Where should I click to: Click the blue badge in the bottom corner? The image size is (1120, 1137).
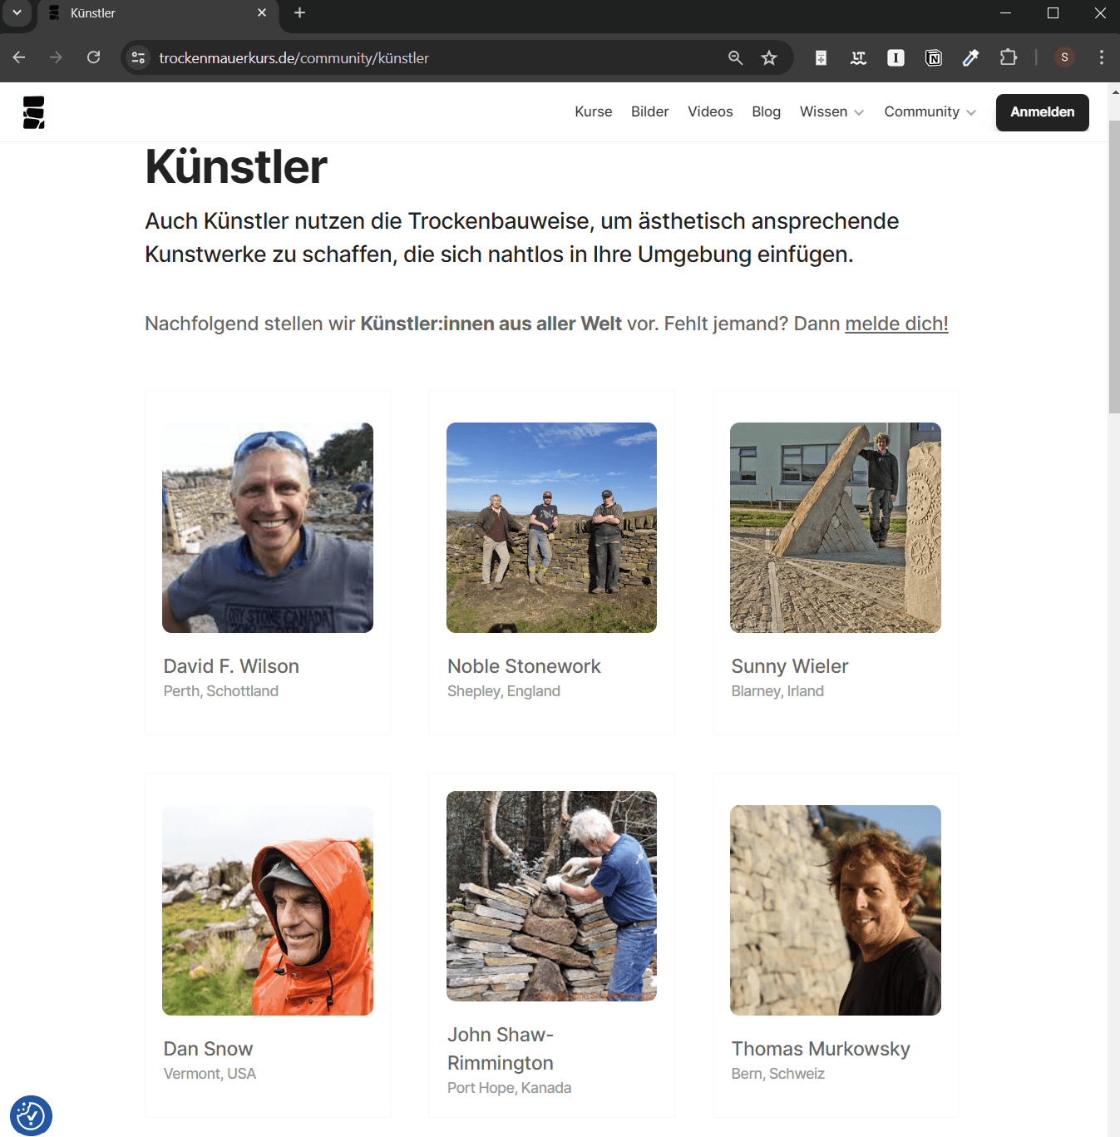coord(31,1115)
